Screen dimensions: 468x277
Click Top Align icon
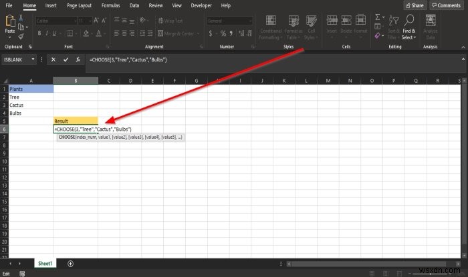[x=117, y=20]
